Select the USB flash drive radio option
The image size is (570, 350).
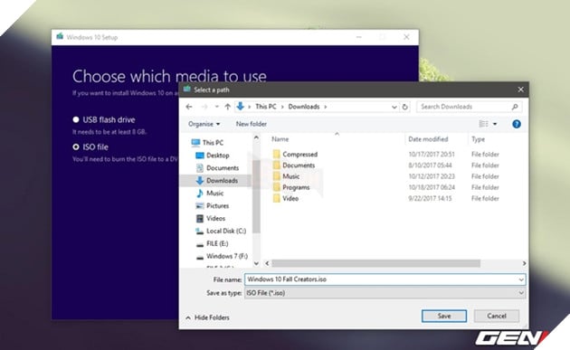[x=76, y=119]
